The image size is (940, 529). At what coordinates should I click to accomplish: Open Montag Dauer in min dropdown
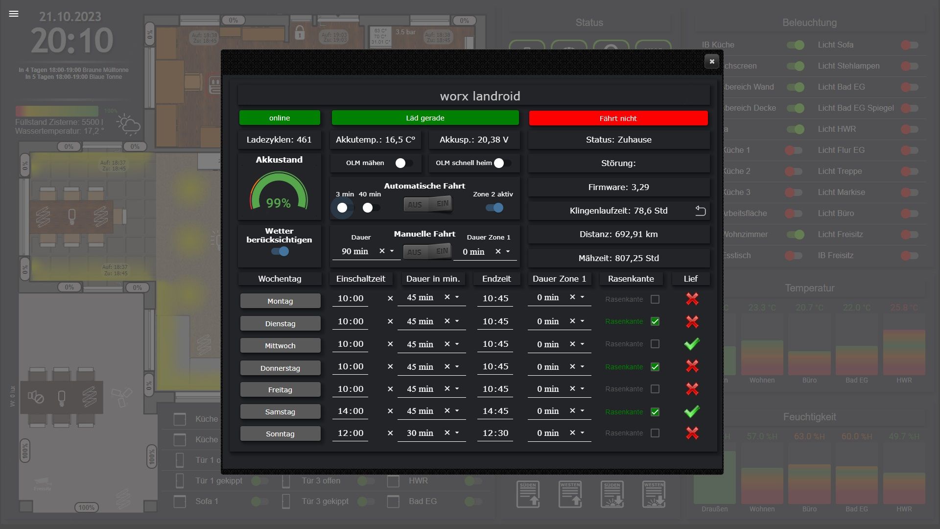coord(457,297)
